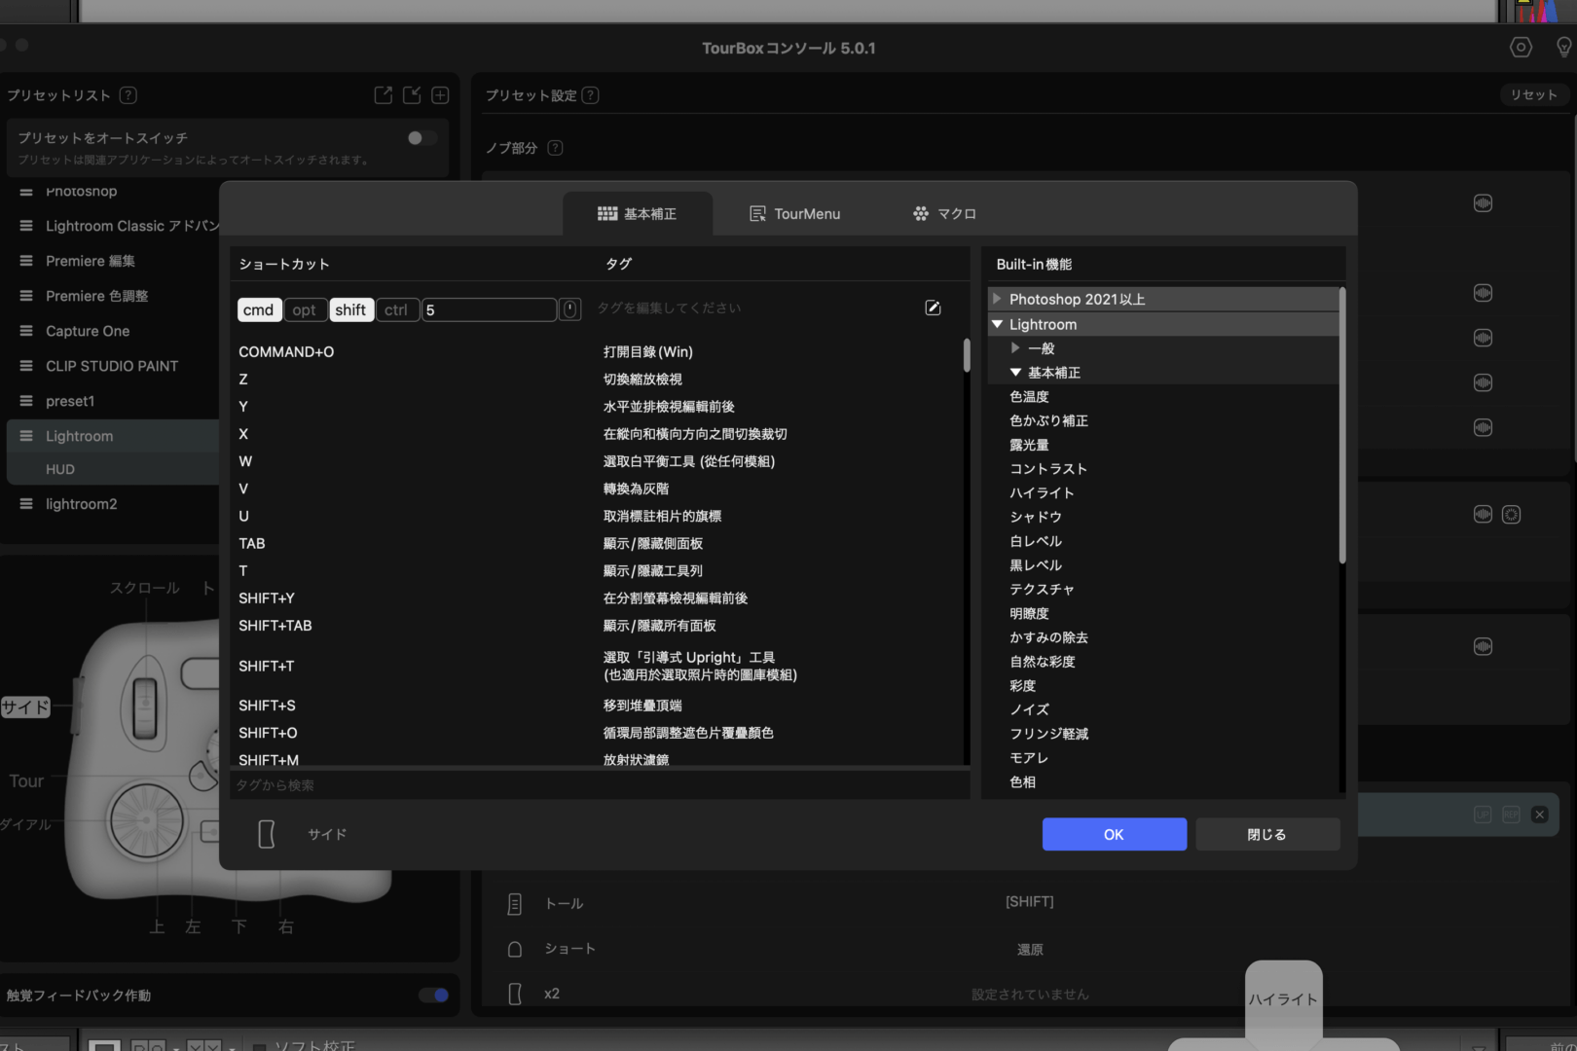This screenshot has height=1051, width=1577.
Task: Click drag handle of Capture One preset
Action: pyautogui.click(x=26, y=331)
